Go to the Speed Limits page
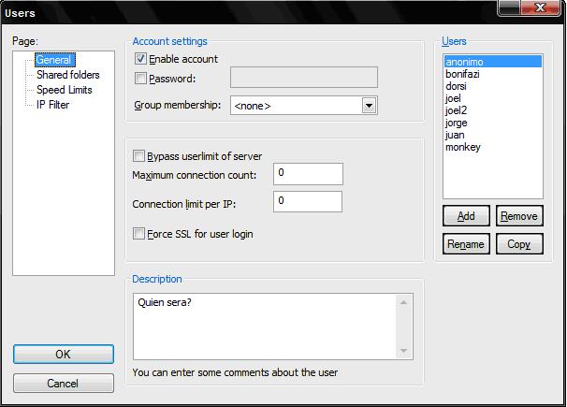This screenshot has width=567, height=407. 65,90
